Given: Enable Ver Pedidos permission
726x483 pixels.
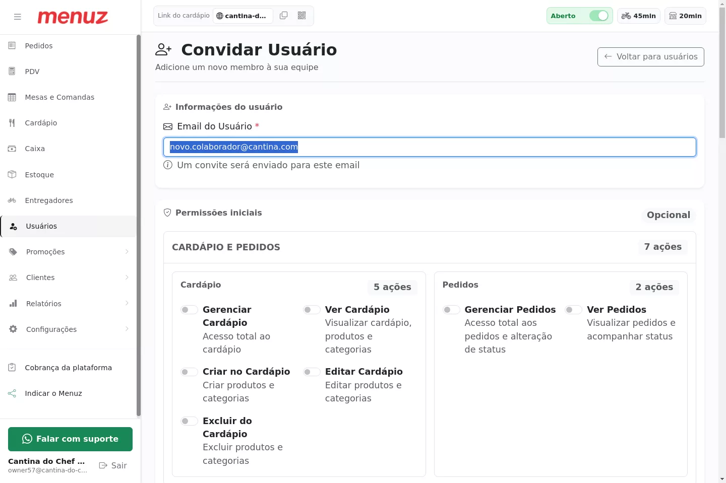Looking at the screenshot, I should (x=573, y=310).
